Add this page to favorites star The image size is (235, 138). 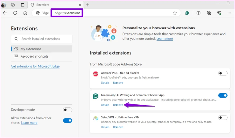click(x=175, y=13)
